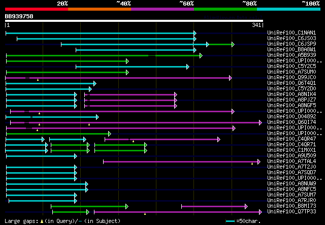Select the UniRef100_A8NUW9 label
The height and width of the screenshot is (225, 325).
(x=291, y=183)
